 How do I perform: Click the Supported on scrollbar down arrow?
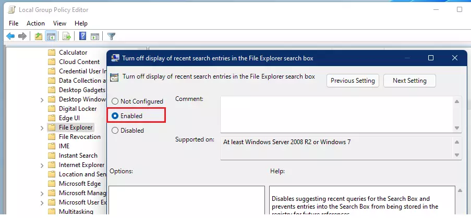[457, 155]
